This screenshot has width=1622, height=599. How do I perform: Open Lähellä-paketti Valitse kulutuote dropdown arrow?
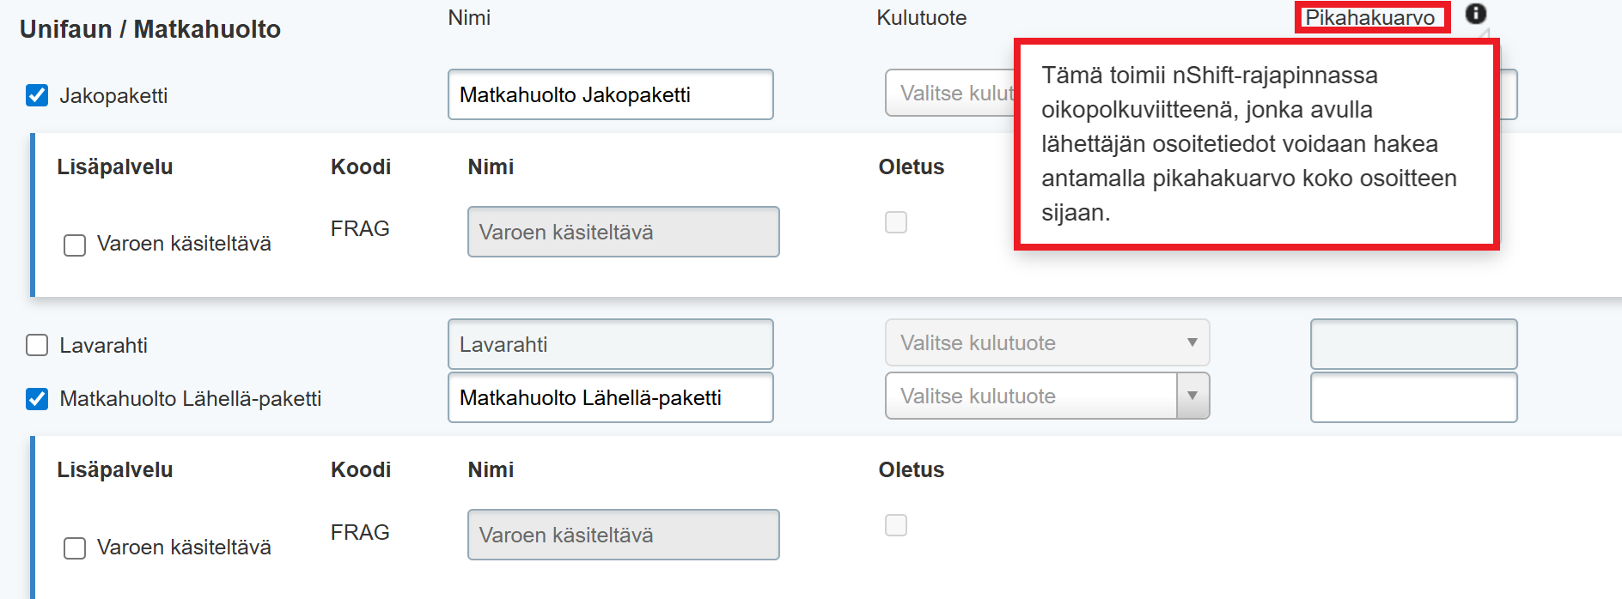[1192, 396]
